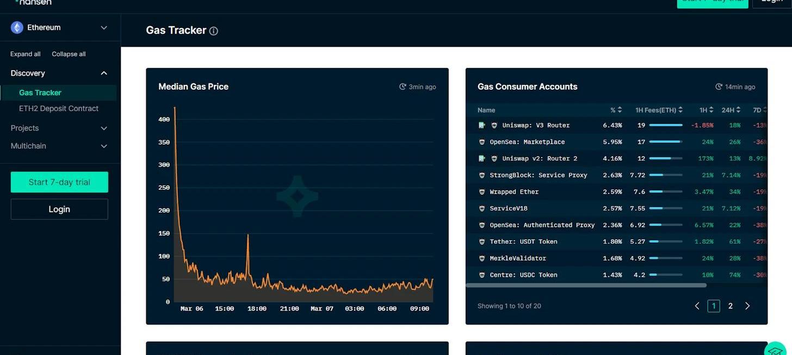This screenshot has height=355, width=792.
Task: Select page 2 of the accounts table
Action: pos(731,306)
